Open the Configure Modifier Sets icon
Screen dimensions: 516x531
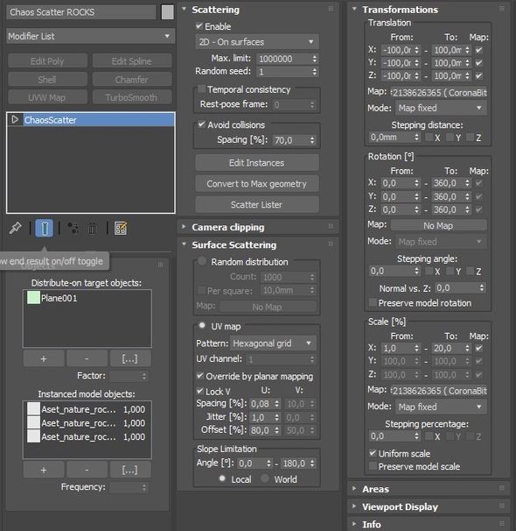point(121,228)
